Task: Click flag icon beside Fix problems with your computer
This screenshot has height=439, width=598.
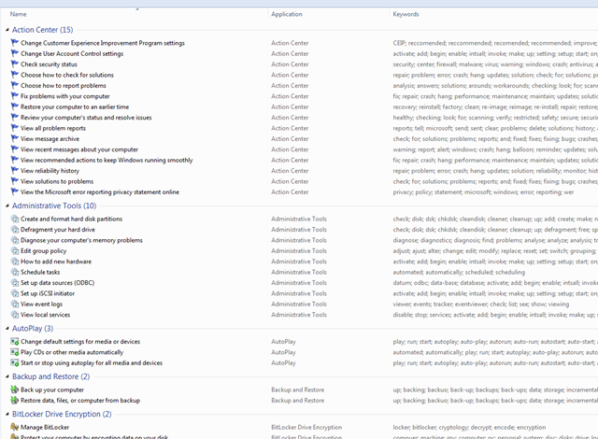Action: (x=15, y=95)
